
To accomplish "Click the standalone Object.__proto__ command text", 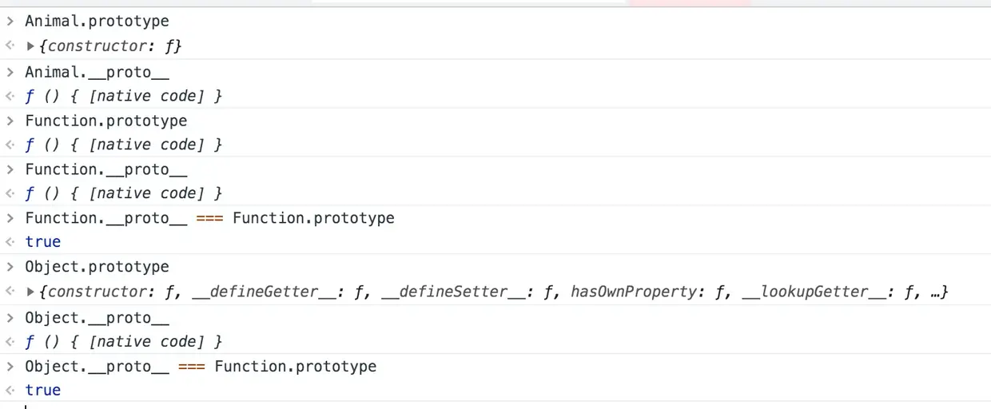I will [x=97, y=318].
